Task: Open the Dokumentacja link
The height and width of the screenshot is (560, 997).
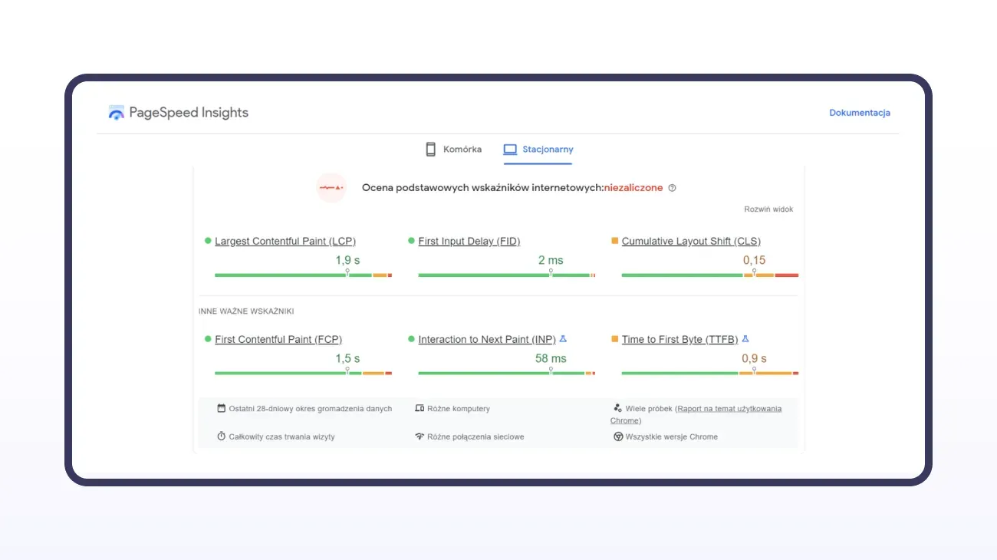Action: [860, 113]
